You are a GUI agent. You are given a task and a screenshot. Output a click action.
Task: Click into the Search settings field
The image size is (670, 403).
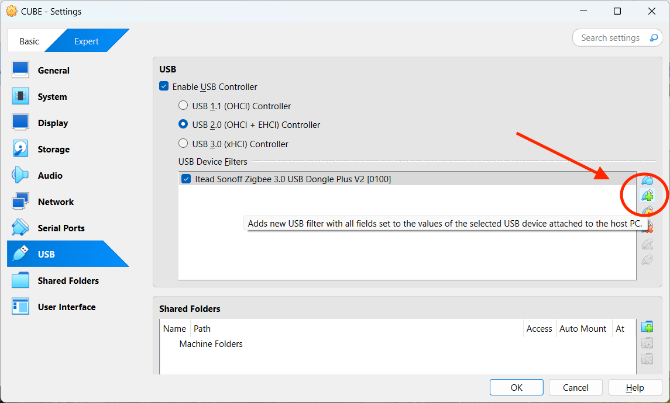pos(610,38)
